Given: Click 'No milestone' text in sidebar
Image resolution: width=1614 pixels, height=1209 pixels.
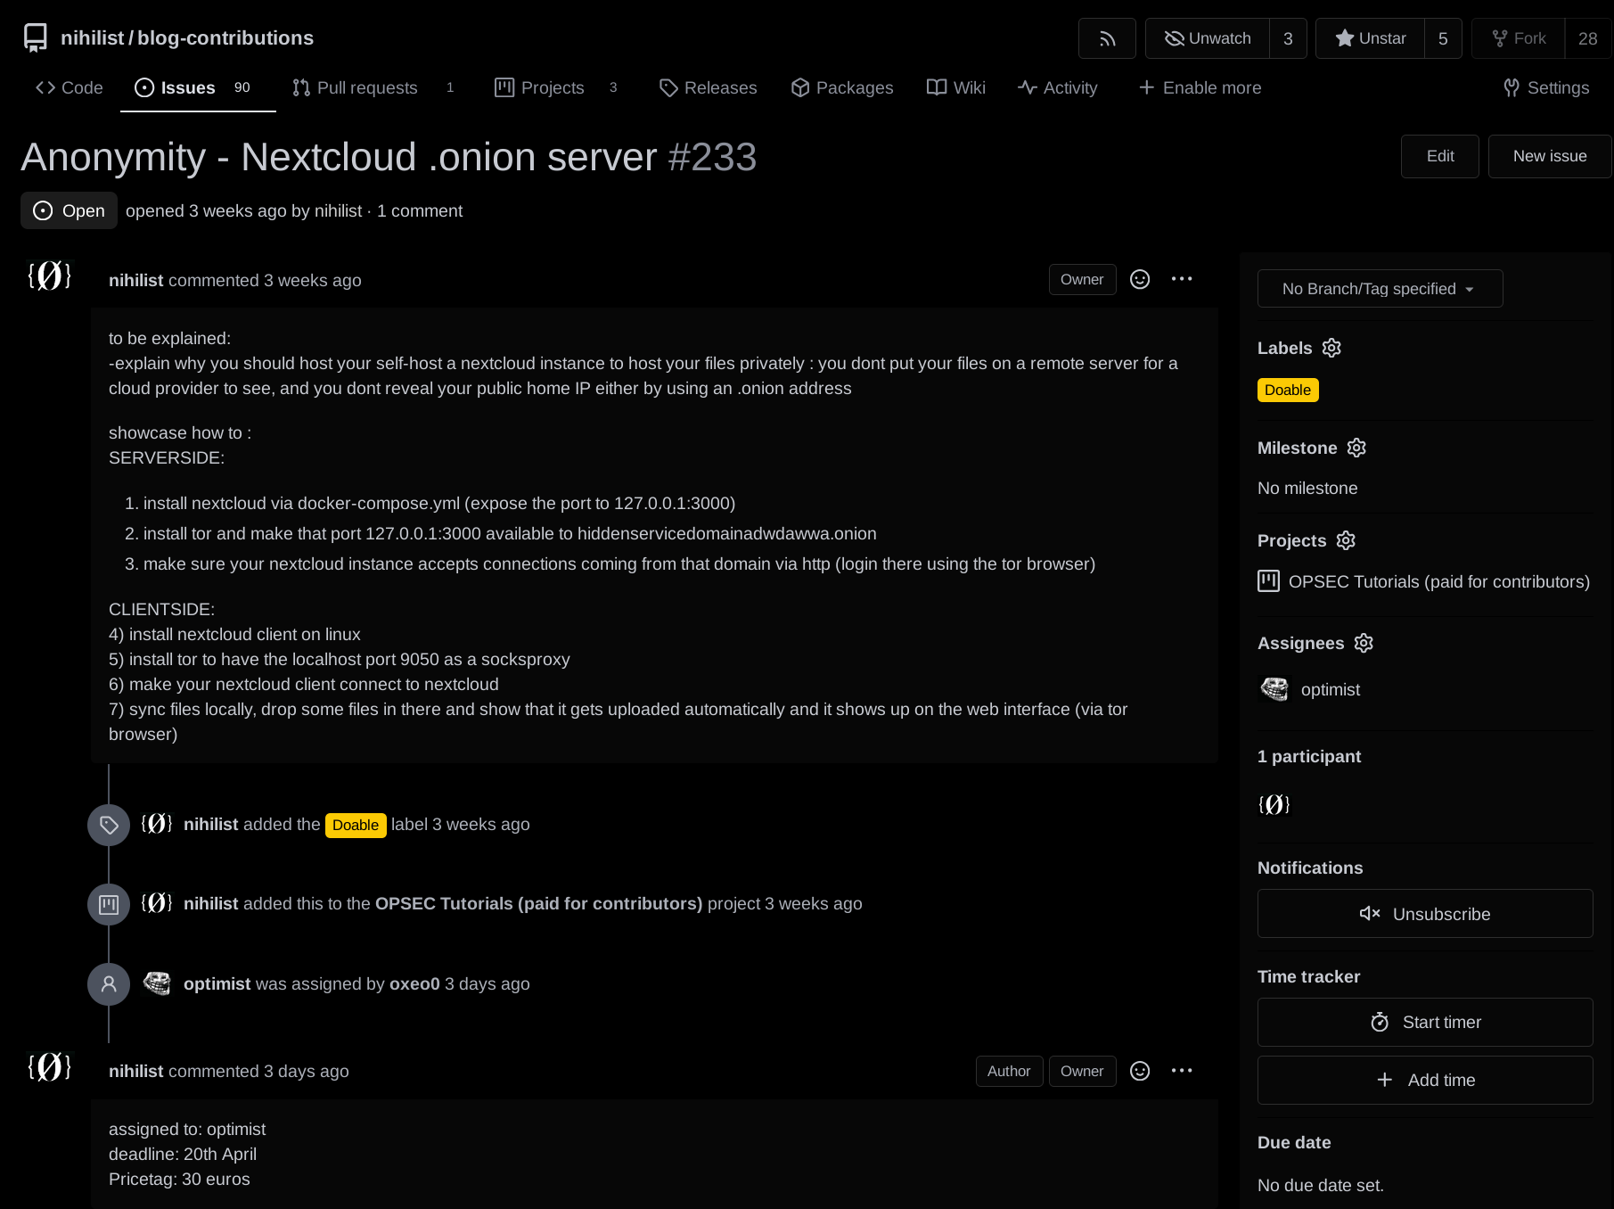Looking at the screenshot, I should pyautogui.click(x=1307, y=488).
